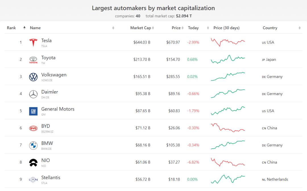Click the BMW roundel logo
This screenshot has width=307, height=191.
(x=33, y=145)
